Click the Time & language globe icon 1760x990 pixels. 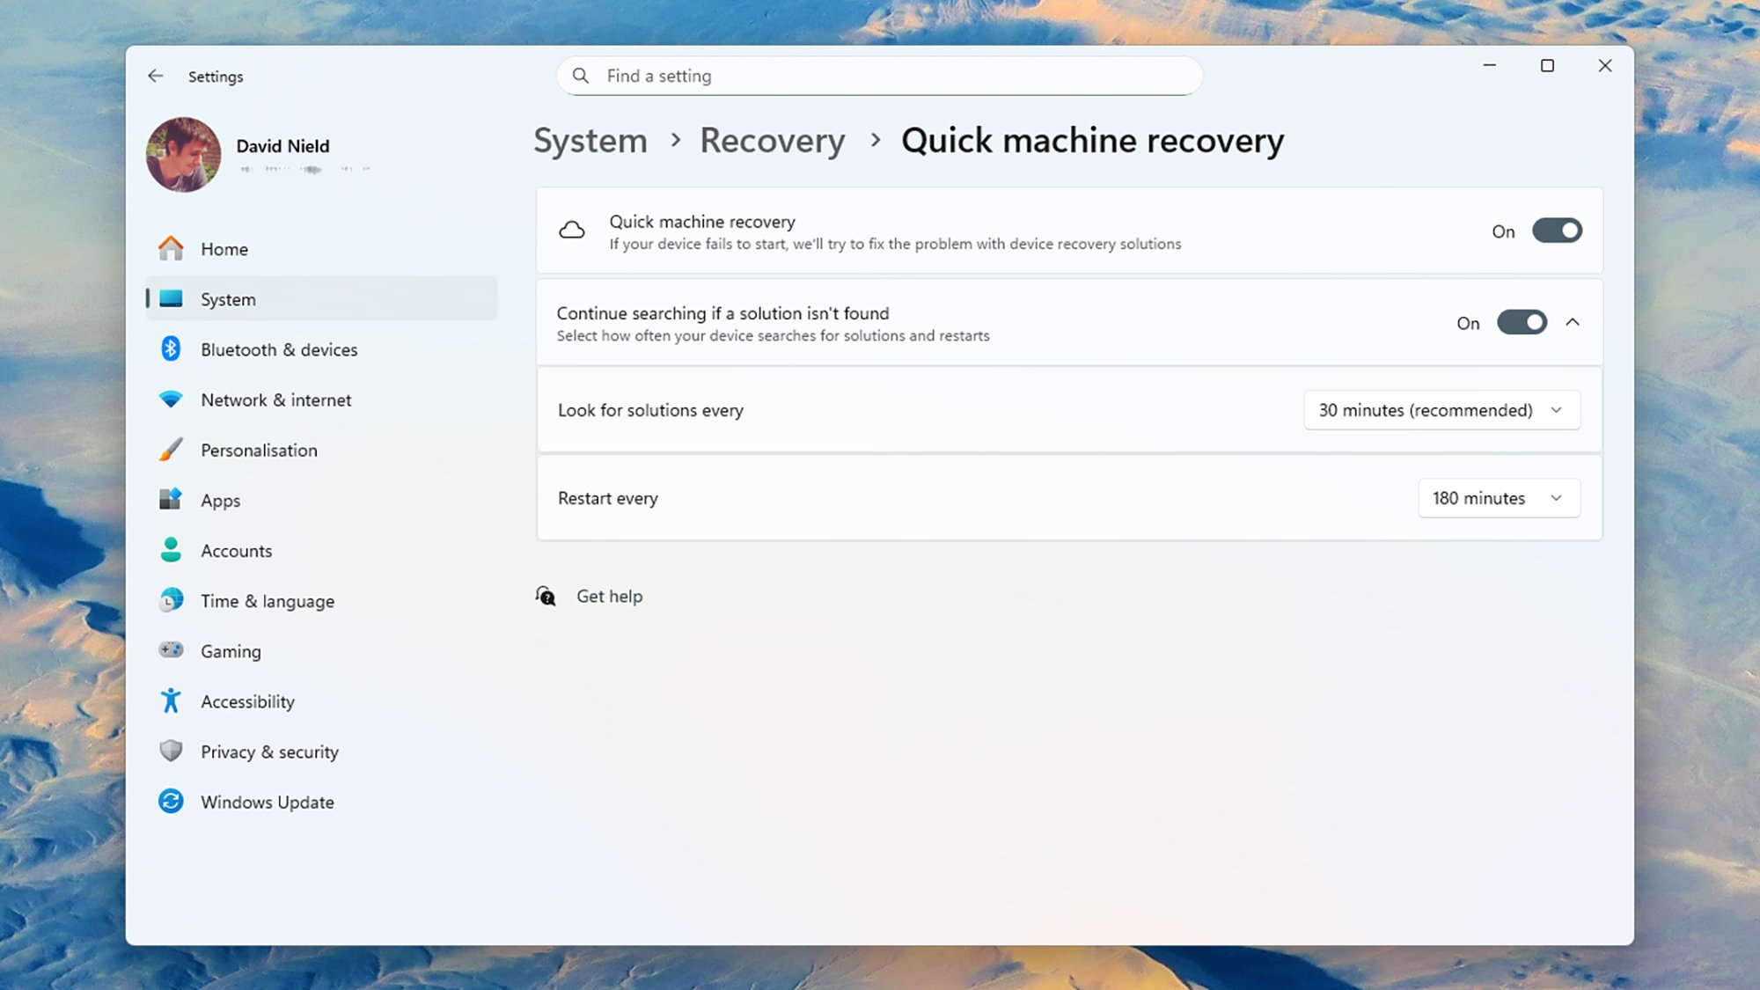[x=171, y=600]
